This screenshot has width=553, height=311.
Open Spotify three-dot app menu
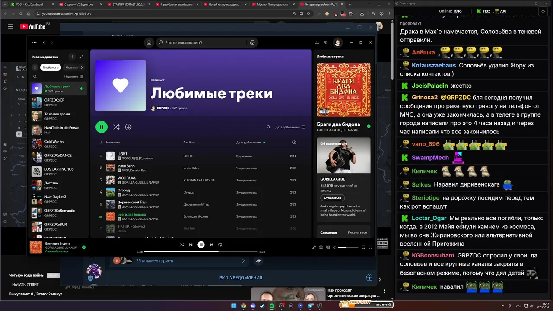point(34,43)
